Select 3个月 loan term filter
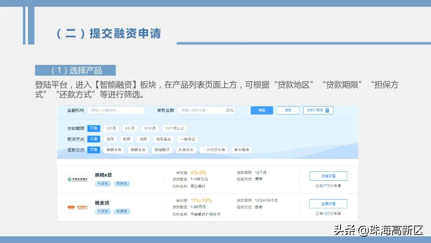The height and width of the screenshot is (243, 431). (x=111, y=128)
